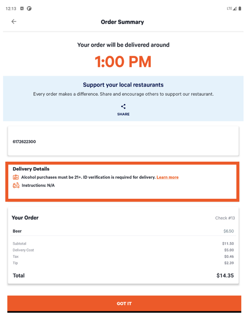
Task: Click the ID verification card icon
Action: coord(16,177)
